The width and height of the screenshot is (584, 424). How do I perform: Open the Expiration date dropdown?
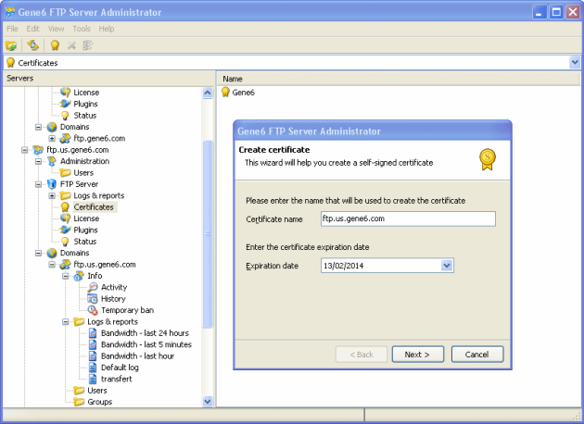(x=447, y=266)
